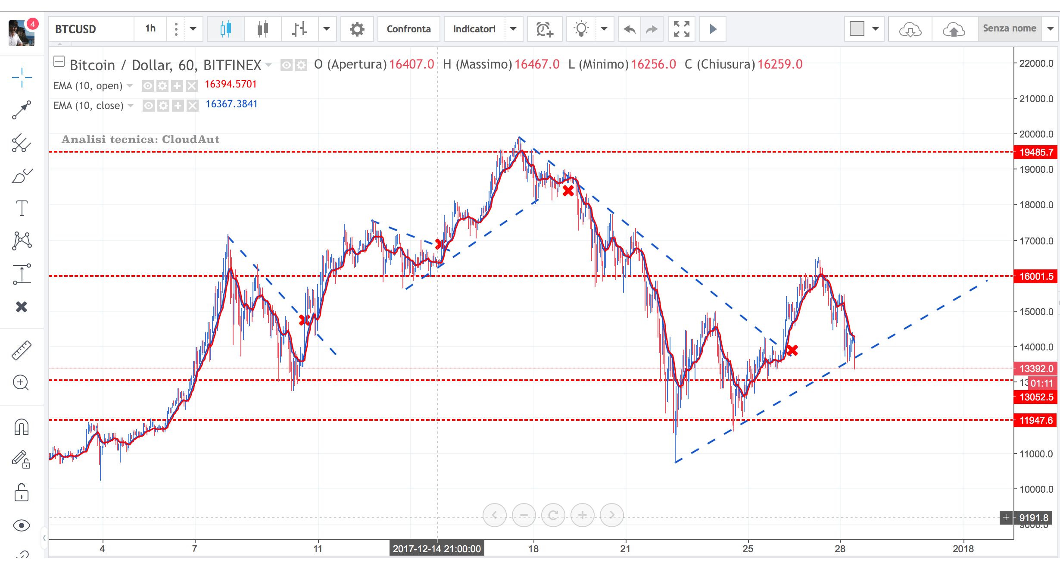Toggle visibility of EMA (10, open)
This screenshot has width=1060, height=569.
tap(148, 86)
